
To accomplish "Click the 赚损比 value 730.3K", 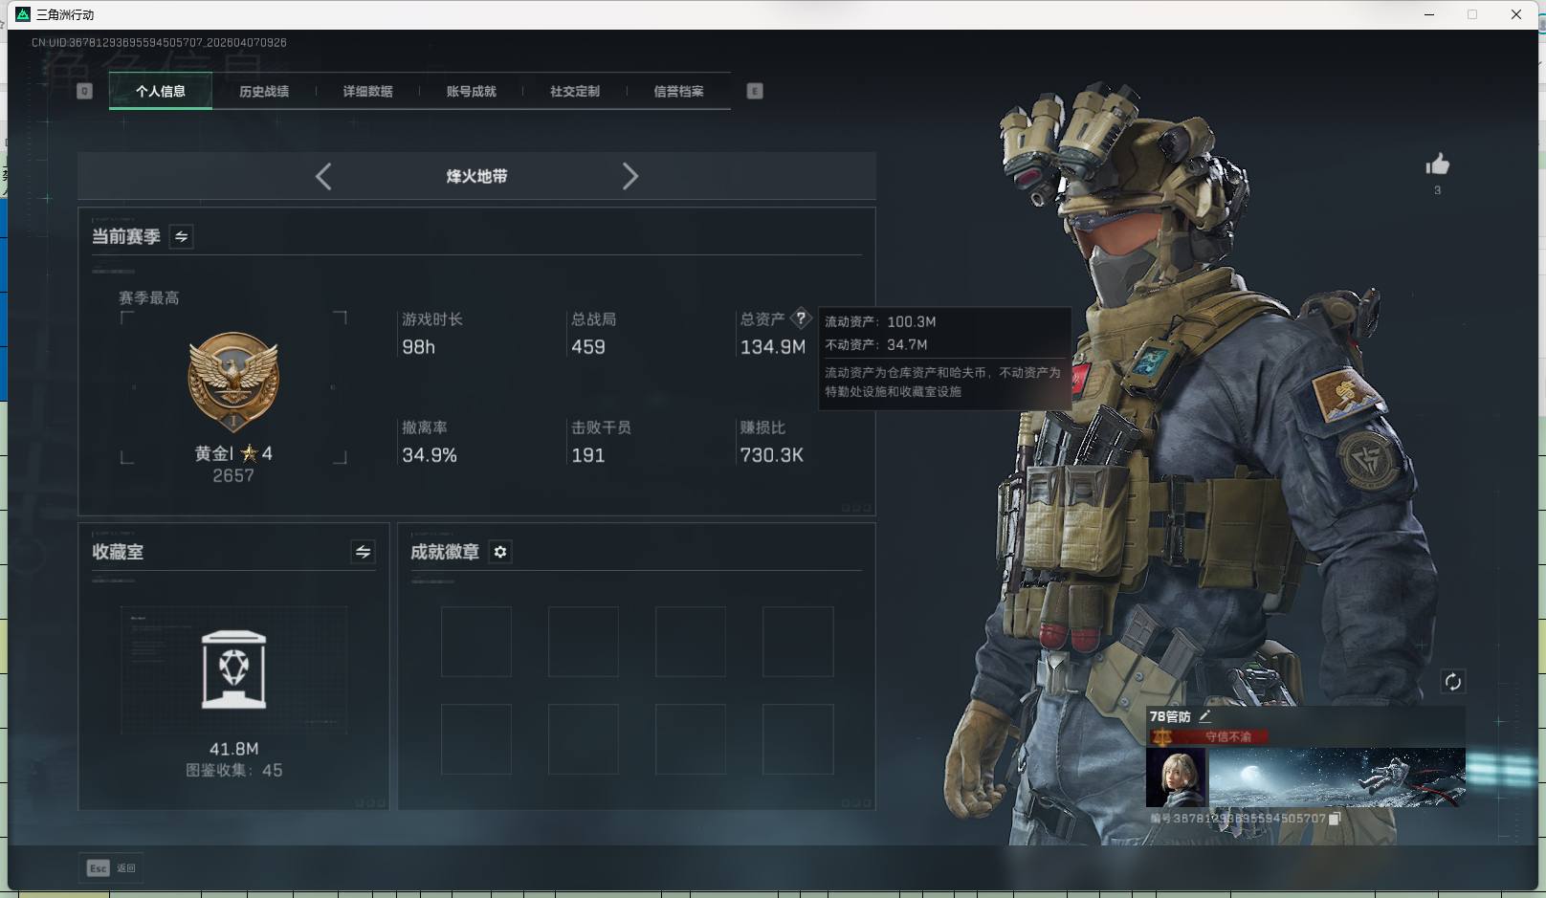I will [x=772, y=455].
